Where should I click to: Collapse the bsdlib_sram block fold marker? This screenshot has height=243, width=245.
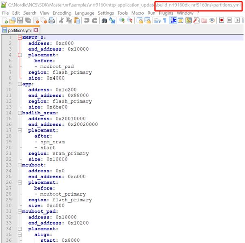[20, 113]
